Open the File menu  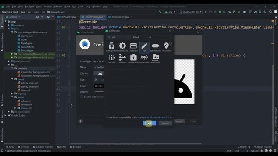click(x=8, y=6)
